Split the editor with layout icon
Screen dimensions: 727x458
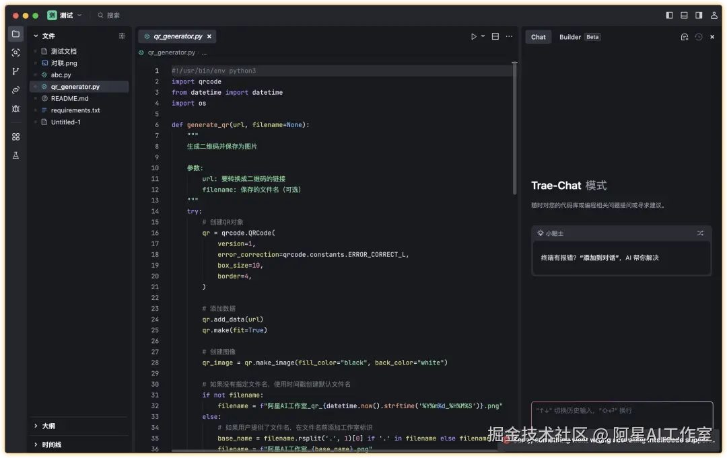[495, 36]
